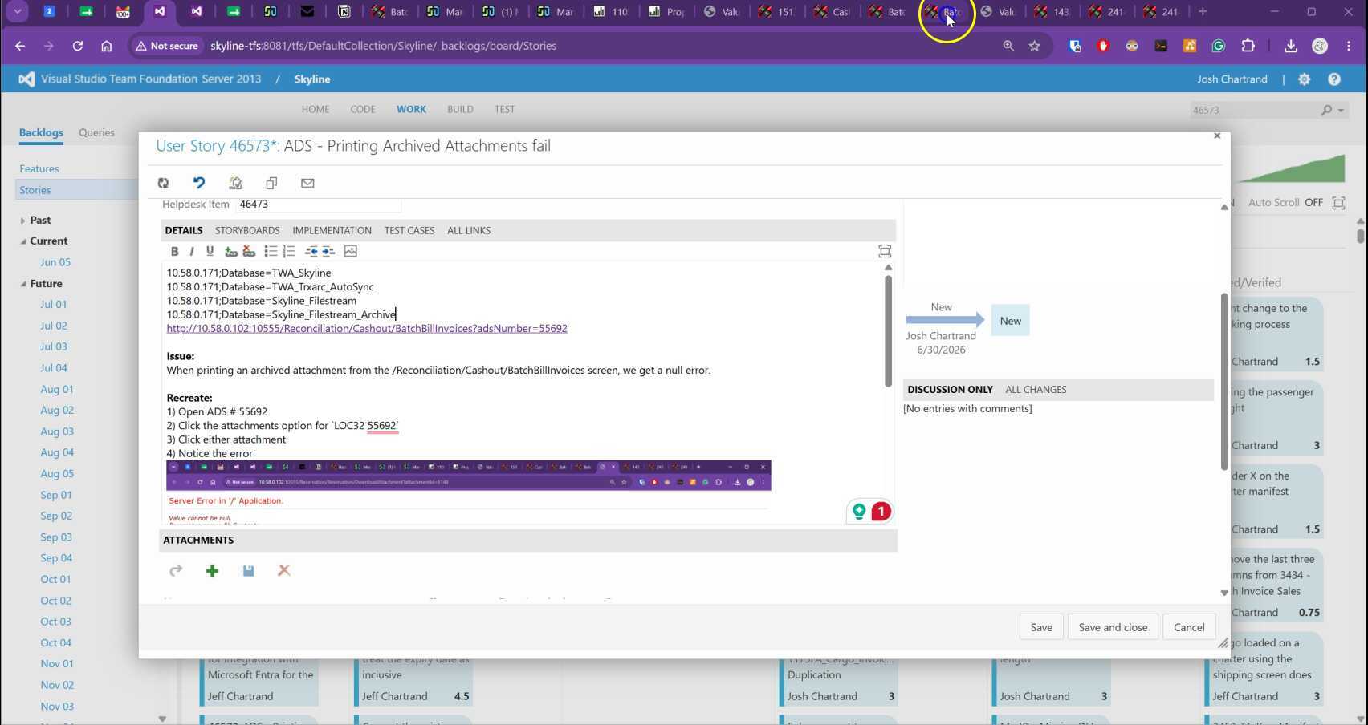Screen dimensions: 1368x725
Task: Open the search options dropdown arrow
Action: 1341,111
